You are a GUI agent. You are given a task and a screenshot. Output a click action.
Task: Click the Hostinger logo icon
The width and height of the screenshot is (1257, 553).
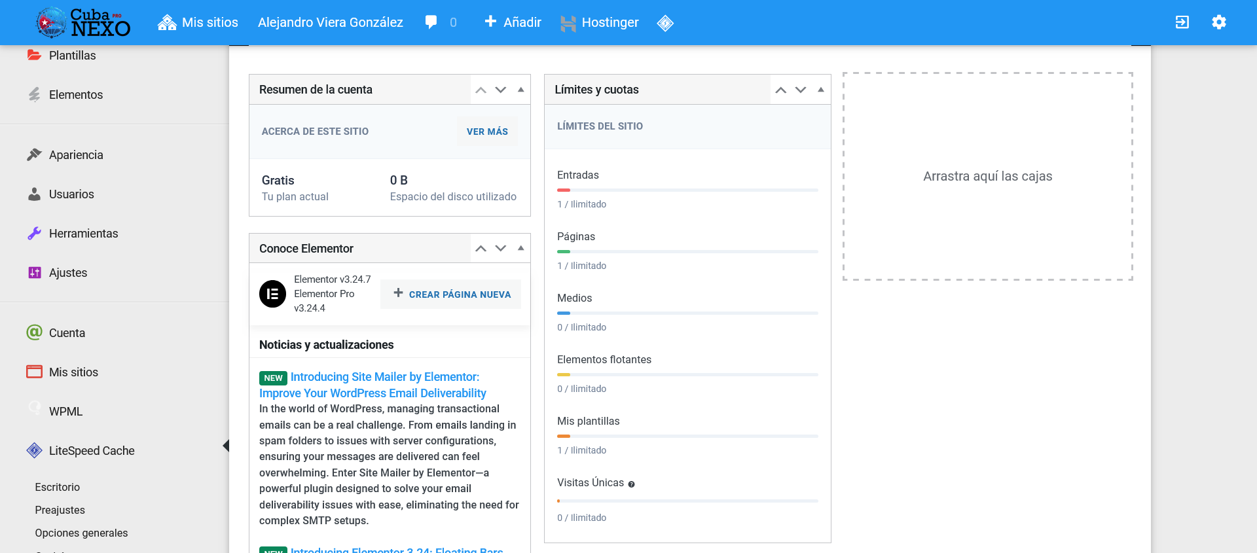[568, 24]
